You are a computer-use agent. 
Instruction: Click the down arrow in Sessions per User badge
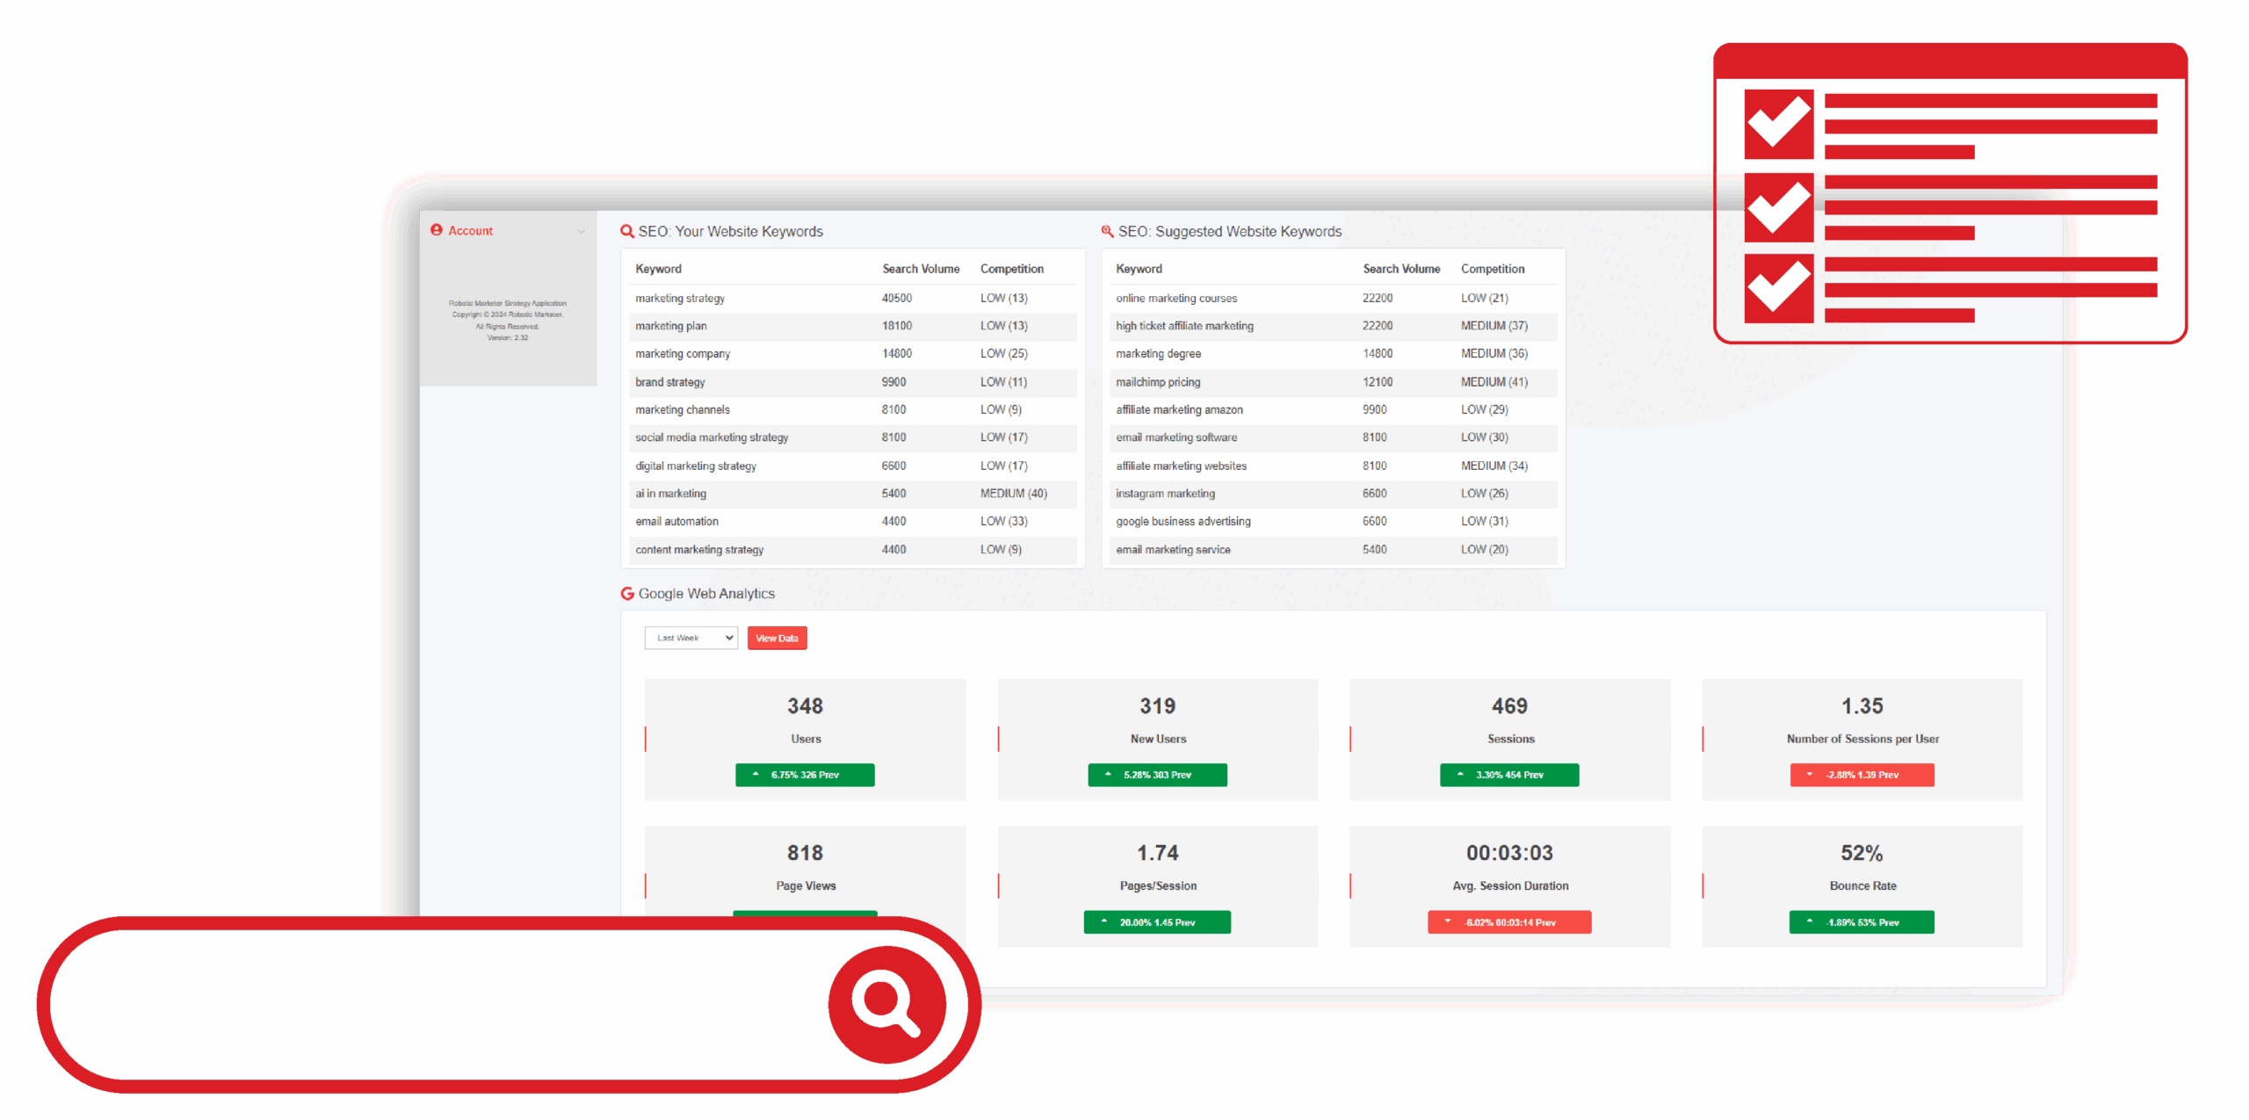point(1809,775)
